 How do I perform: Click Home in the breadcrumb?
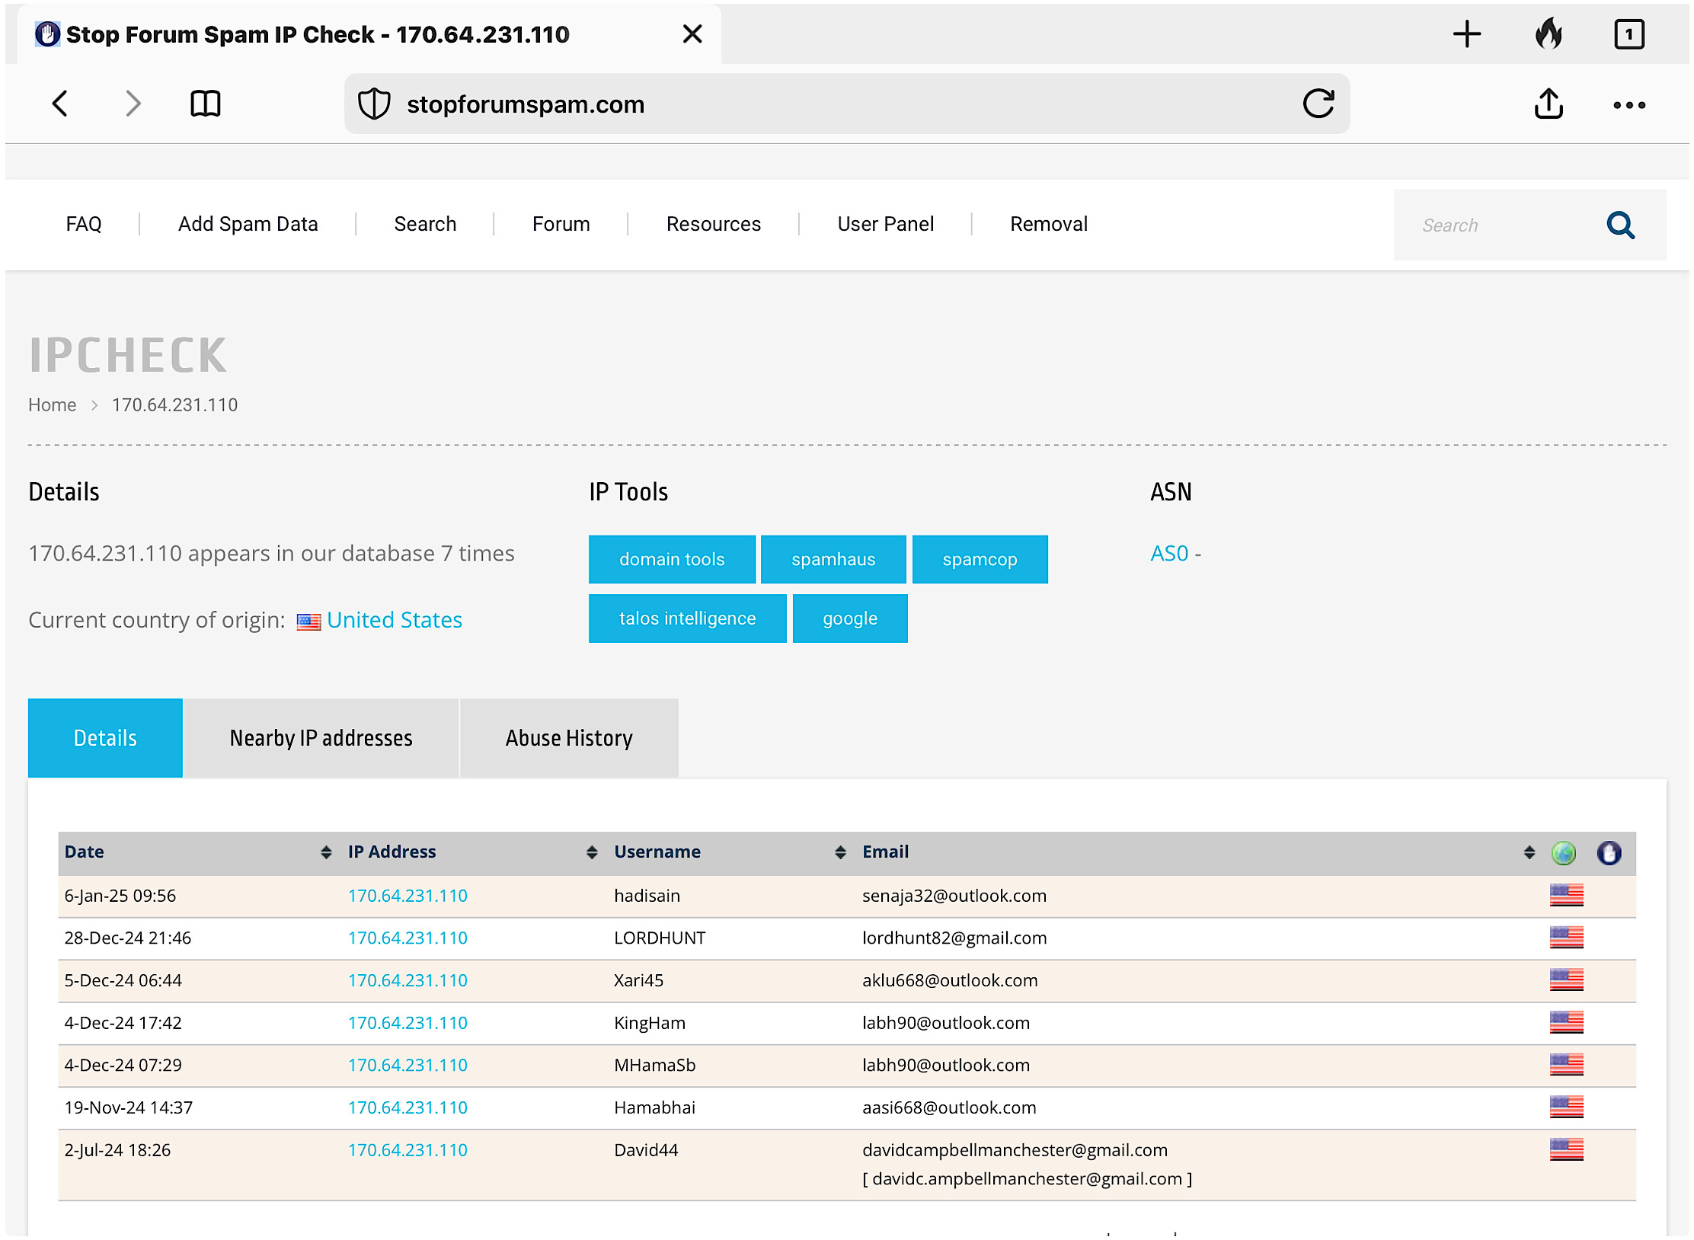point(52,405)
